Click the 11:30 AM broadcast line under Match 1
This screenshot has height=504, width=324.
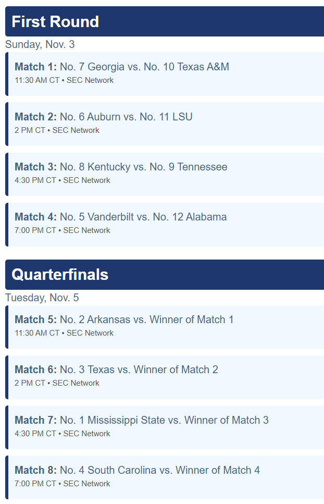(64, 80)
